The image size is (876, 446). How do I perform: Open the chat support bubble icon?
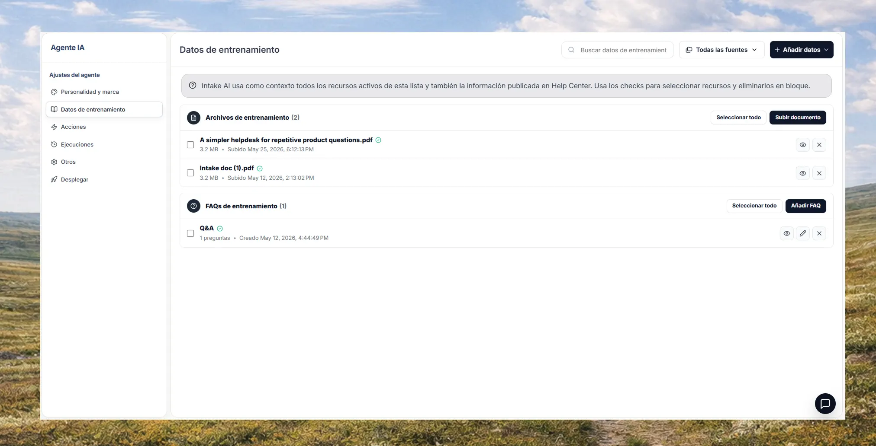[825, 404]
